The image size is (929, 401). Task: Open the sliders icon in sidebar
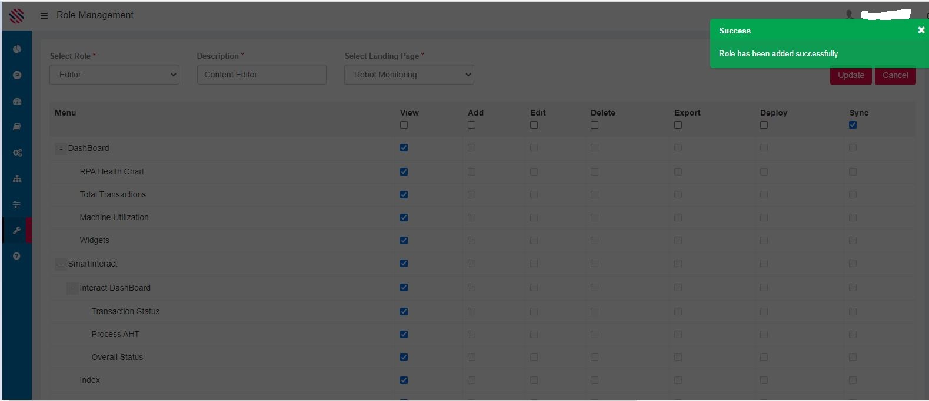[17, 204]
